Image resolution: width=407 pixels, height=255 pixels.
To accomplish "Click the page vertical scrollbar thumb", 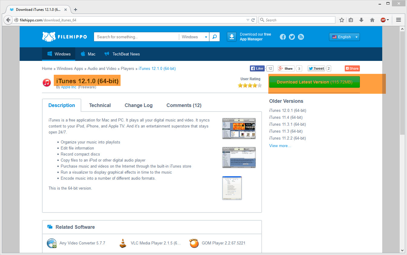I will [402, 83].
